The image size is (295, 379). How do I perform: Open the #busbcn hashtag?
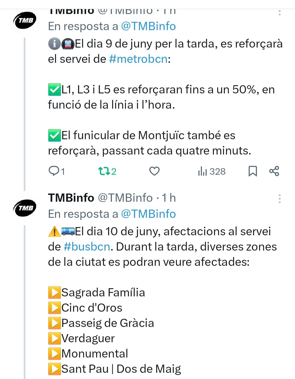click(87, 247)
